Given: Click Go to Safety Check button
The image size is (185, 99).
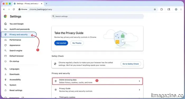Looking at the screenshot, I should 131,64.
